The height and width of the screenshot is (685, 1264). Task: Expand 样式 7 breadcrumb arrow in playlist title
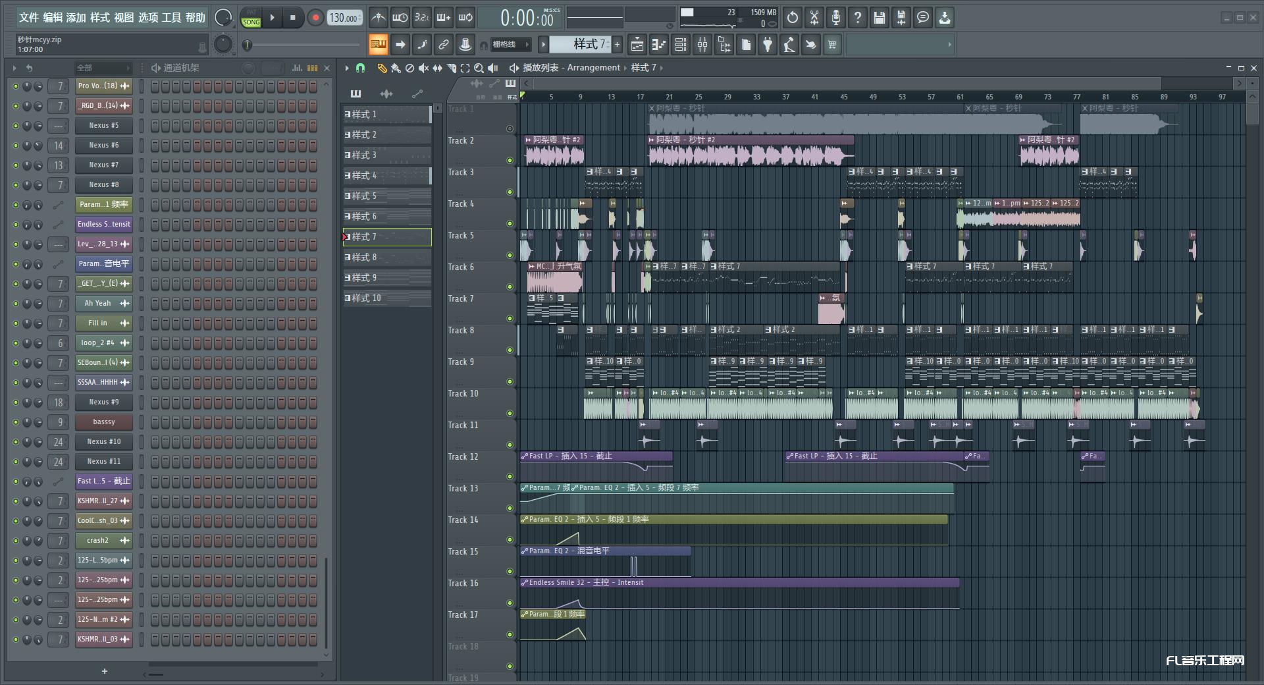(661, 68)
